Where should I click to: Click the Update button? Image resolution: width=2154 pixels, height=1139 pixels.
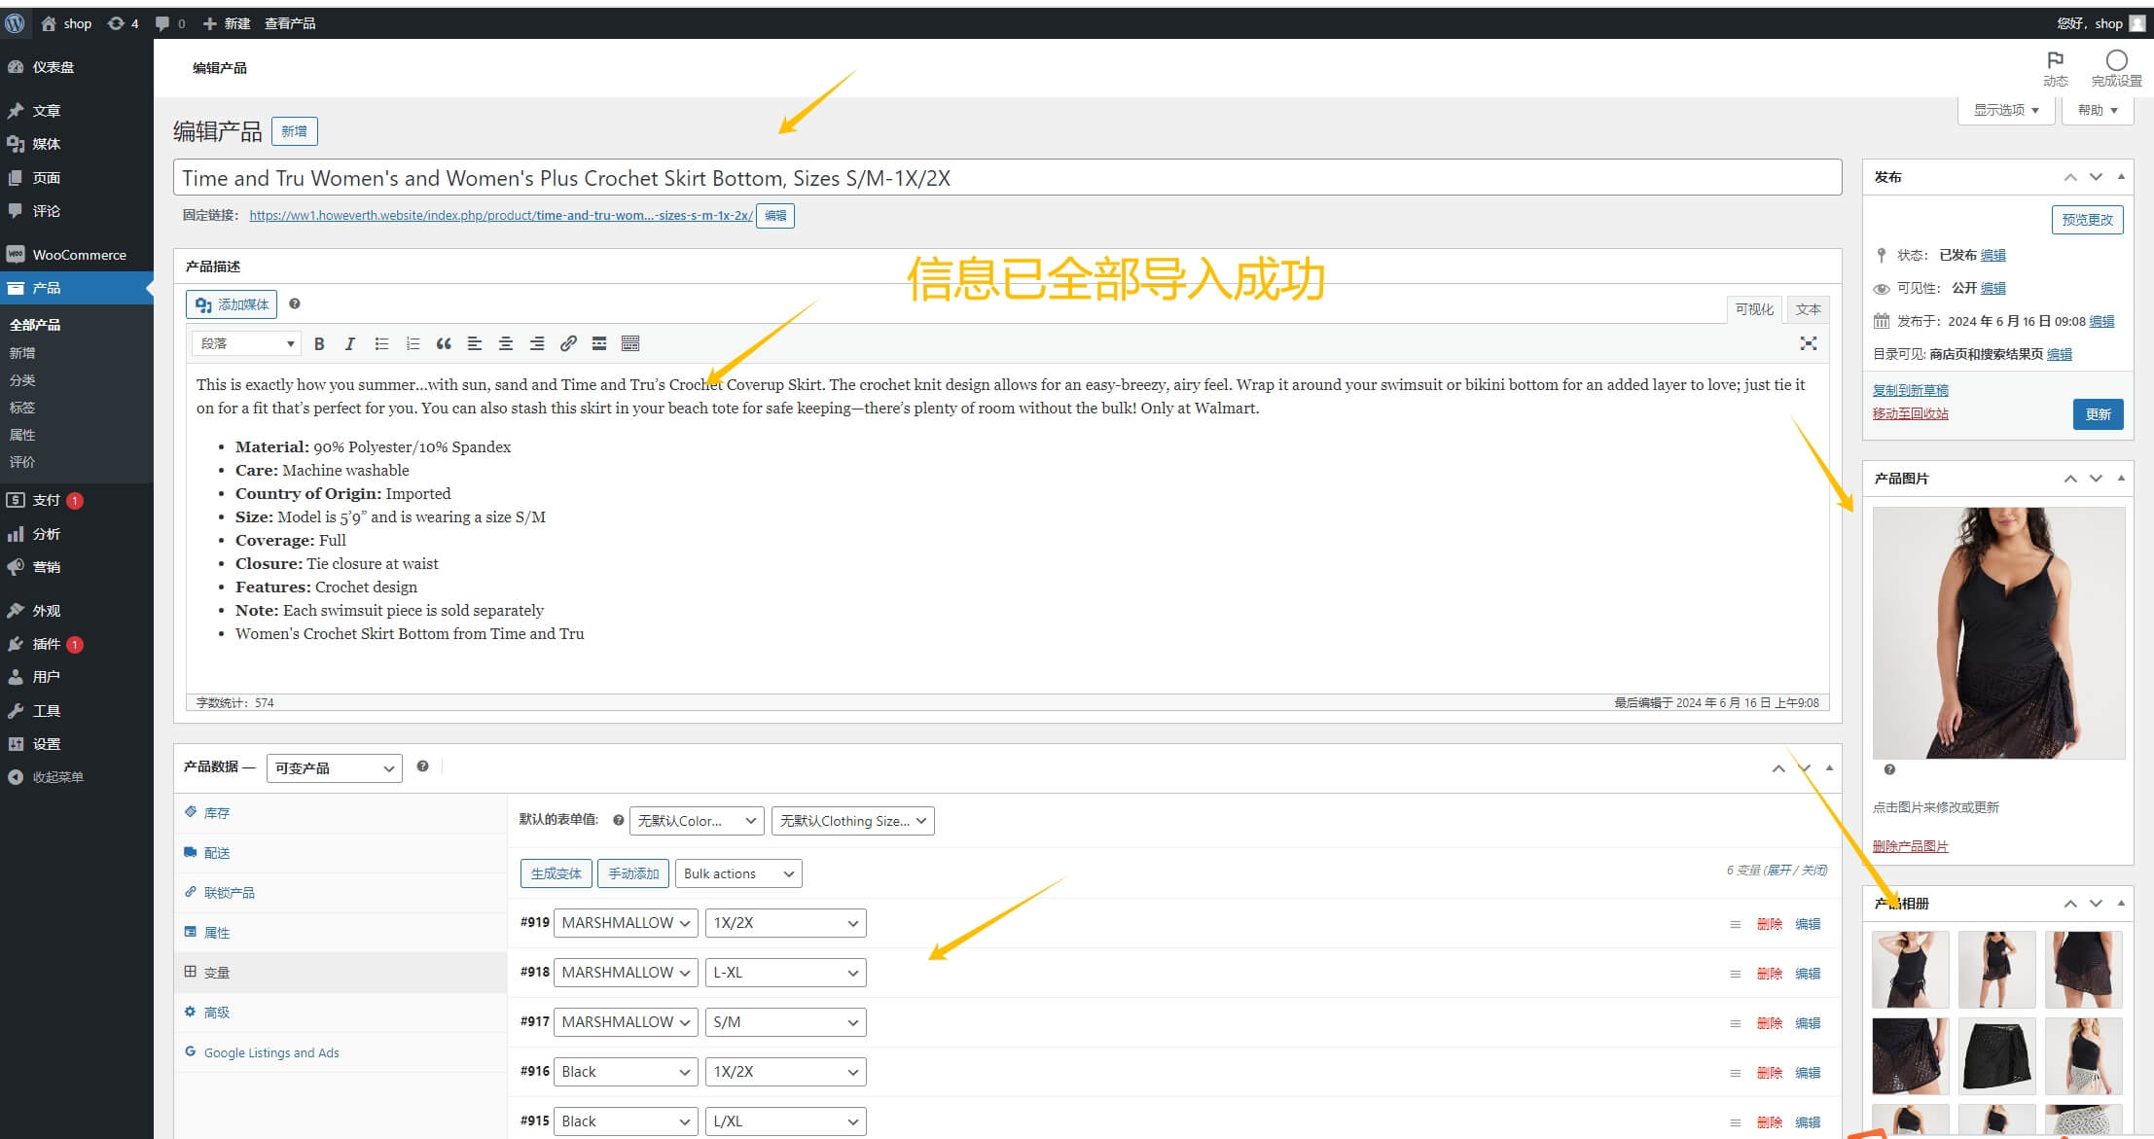tap(2098, 414)
